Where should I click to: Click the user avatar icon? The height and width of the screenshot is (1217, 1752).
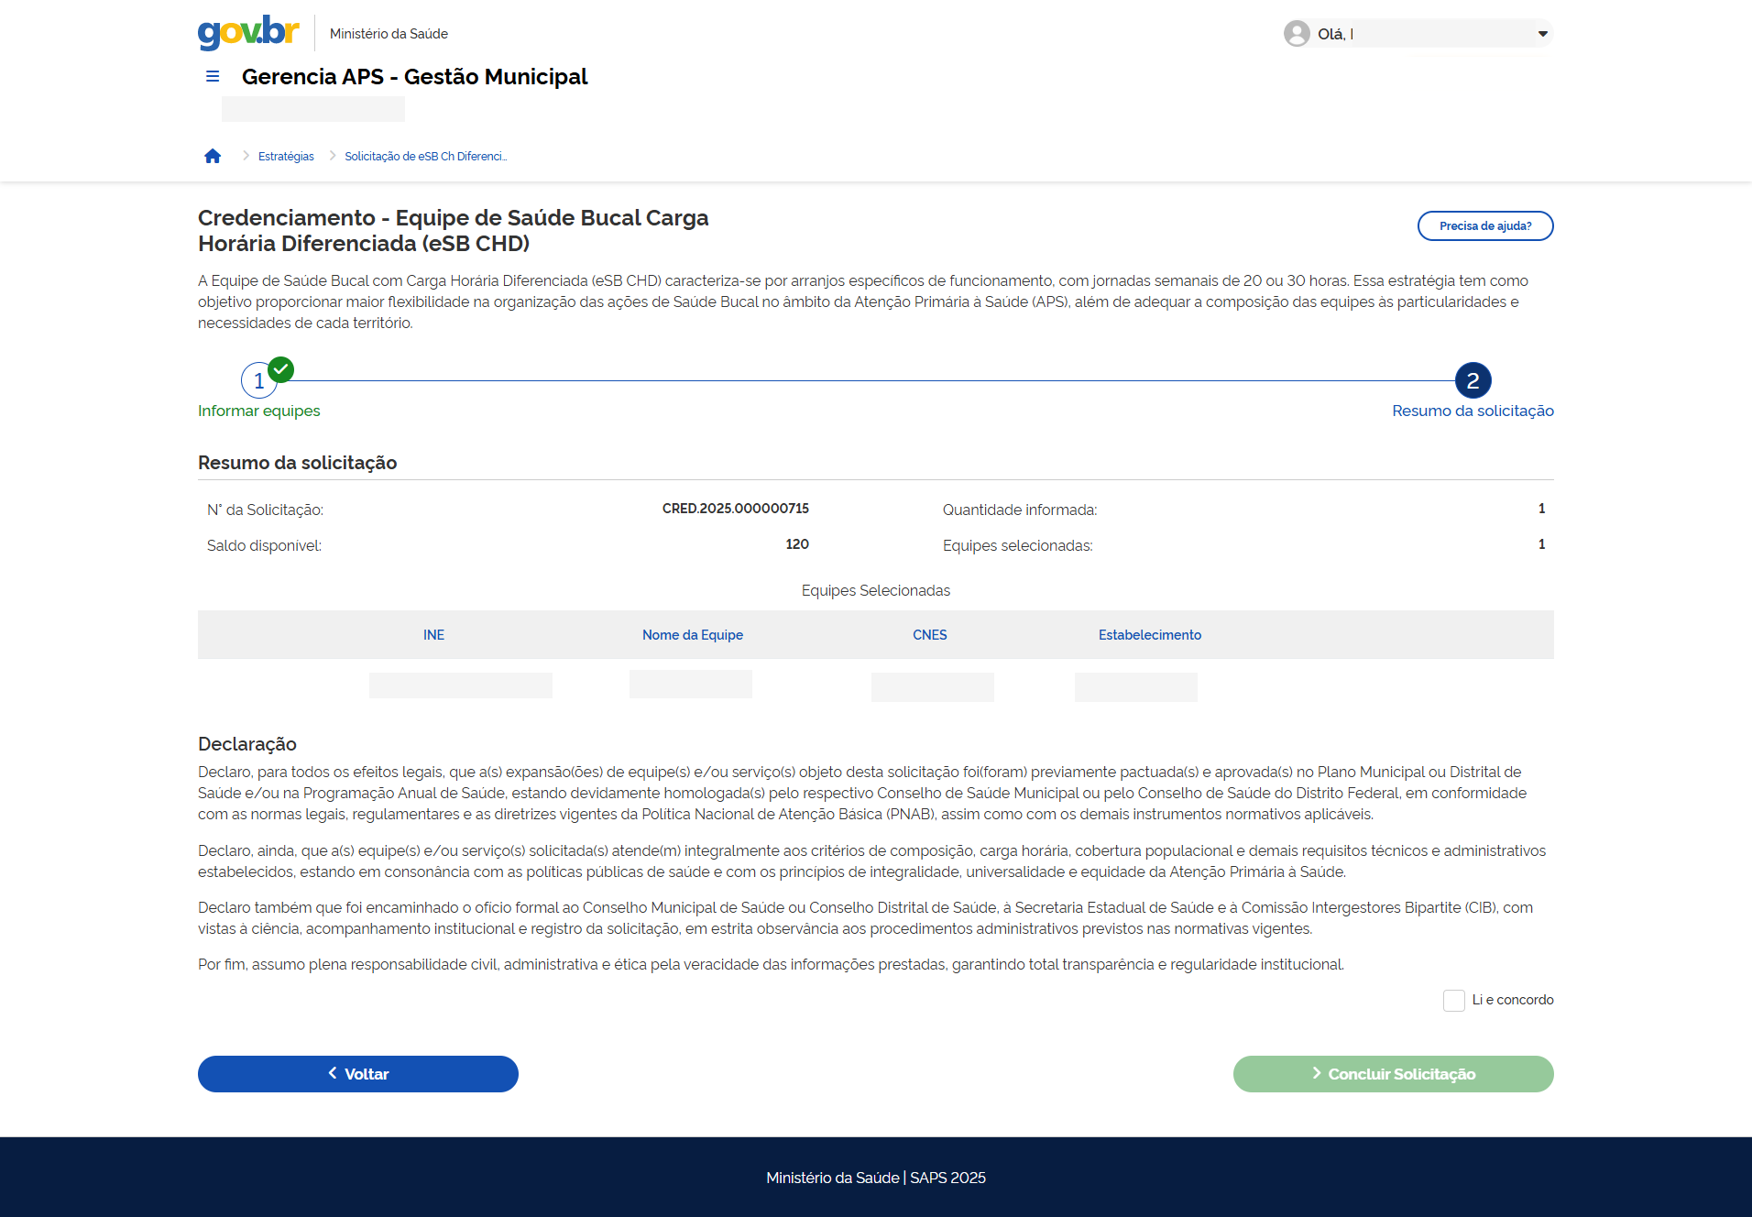click(x=1296, y=34)
